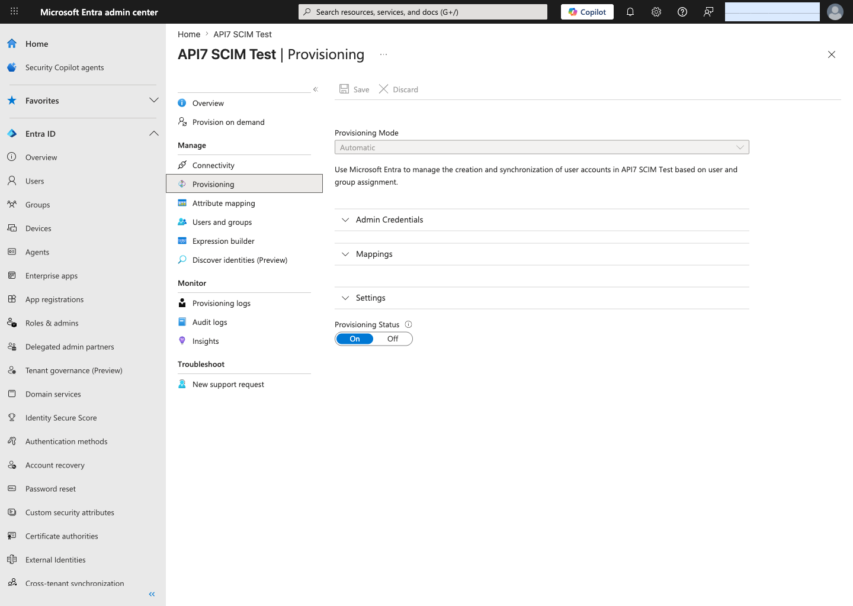Click the Domain services icon
This screenshot has width=853, height=606.
[x=12, y=394]
